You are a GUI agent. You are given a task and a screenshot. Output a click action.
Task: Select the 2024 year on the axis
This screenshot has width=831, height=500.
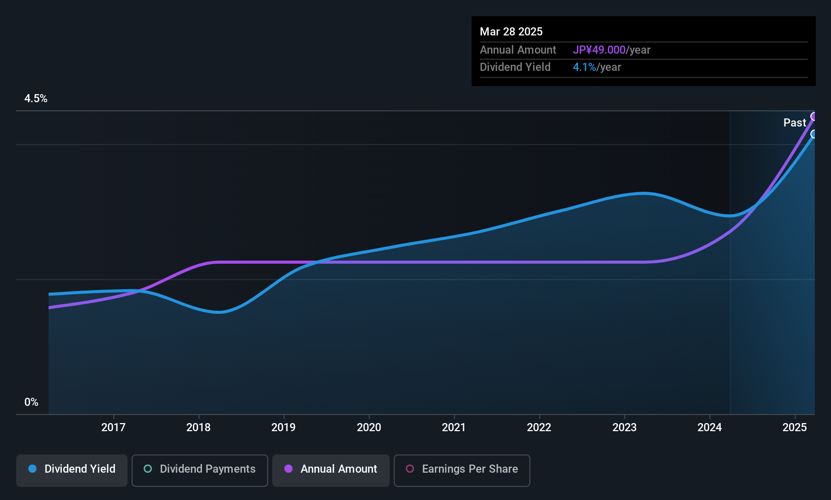click(710, 428)
